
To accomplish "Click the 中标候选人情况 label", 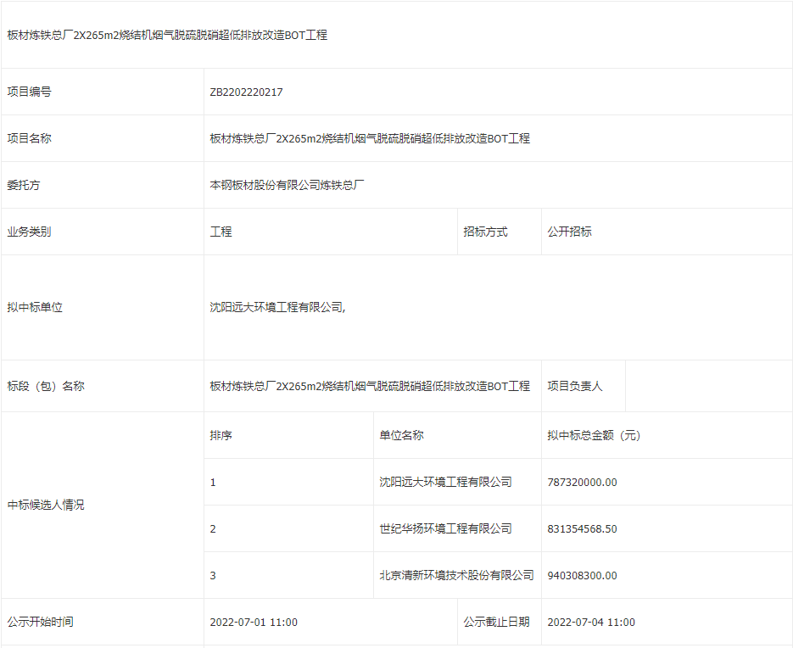I will (x=46, y=505).
